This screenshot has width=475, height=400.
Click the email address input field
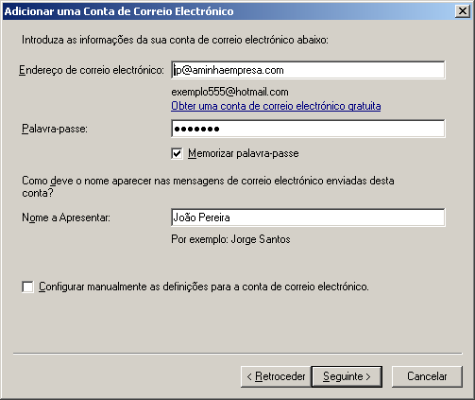[308, 70]
